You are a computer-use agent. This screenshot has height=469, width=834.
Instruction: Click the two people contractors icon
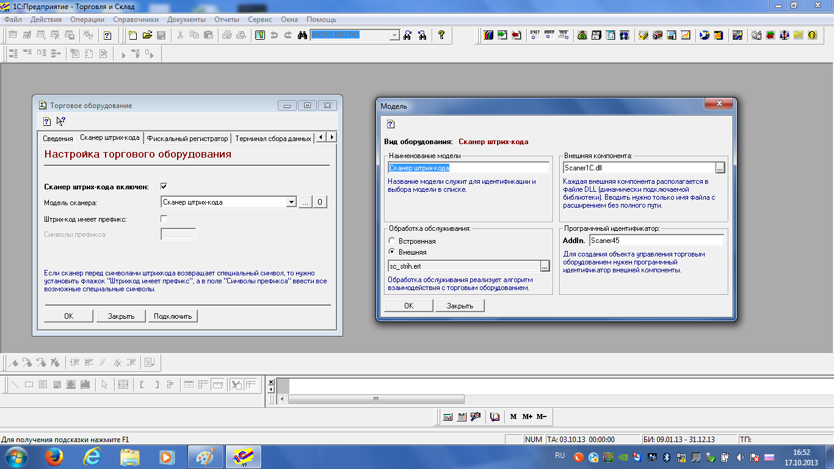pos(625,35)
